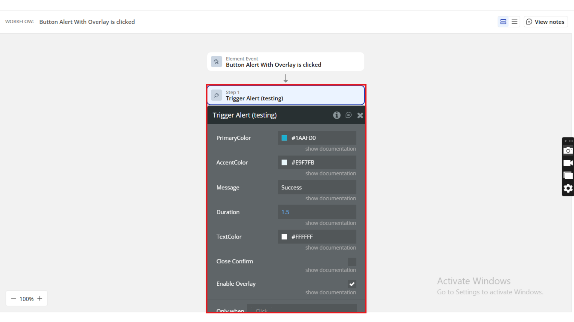The height and width of the screenshot is (322, 574).
Task: Zoom in with the plus button
Action: pyautogui.click(x=40, y=298)
